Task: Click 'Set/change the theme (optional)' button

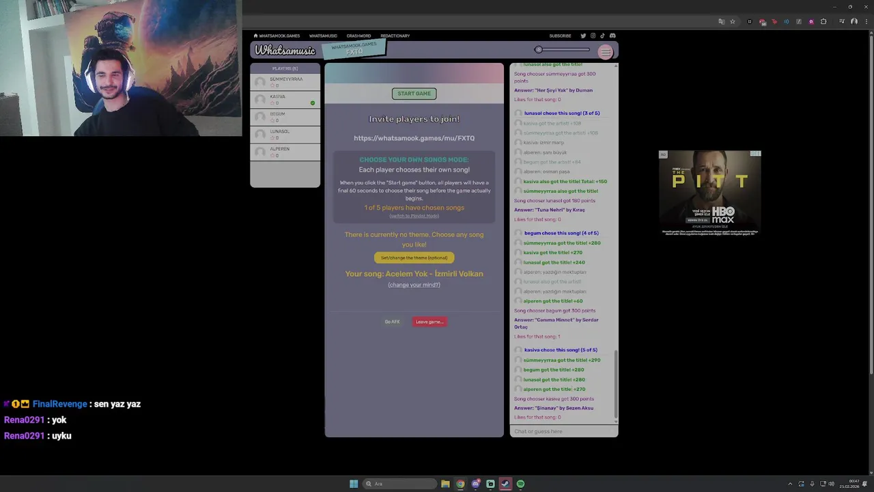Action: point(414,258)
